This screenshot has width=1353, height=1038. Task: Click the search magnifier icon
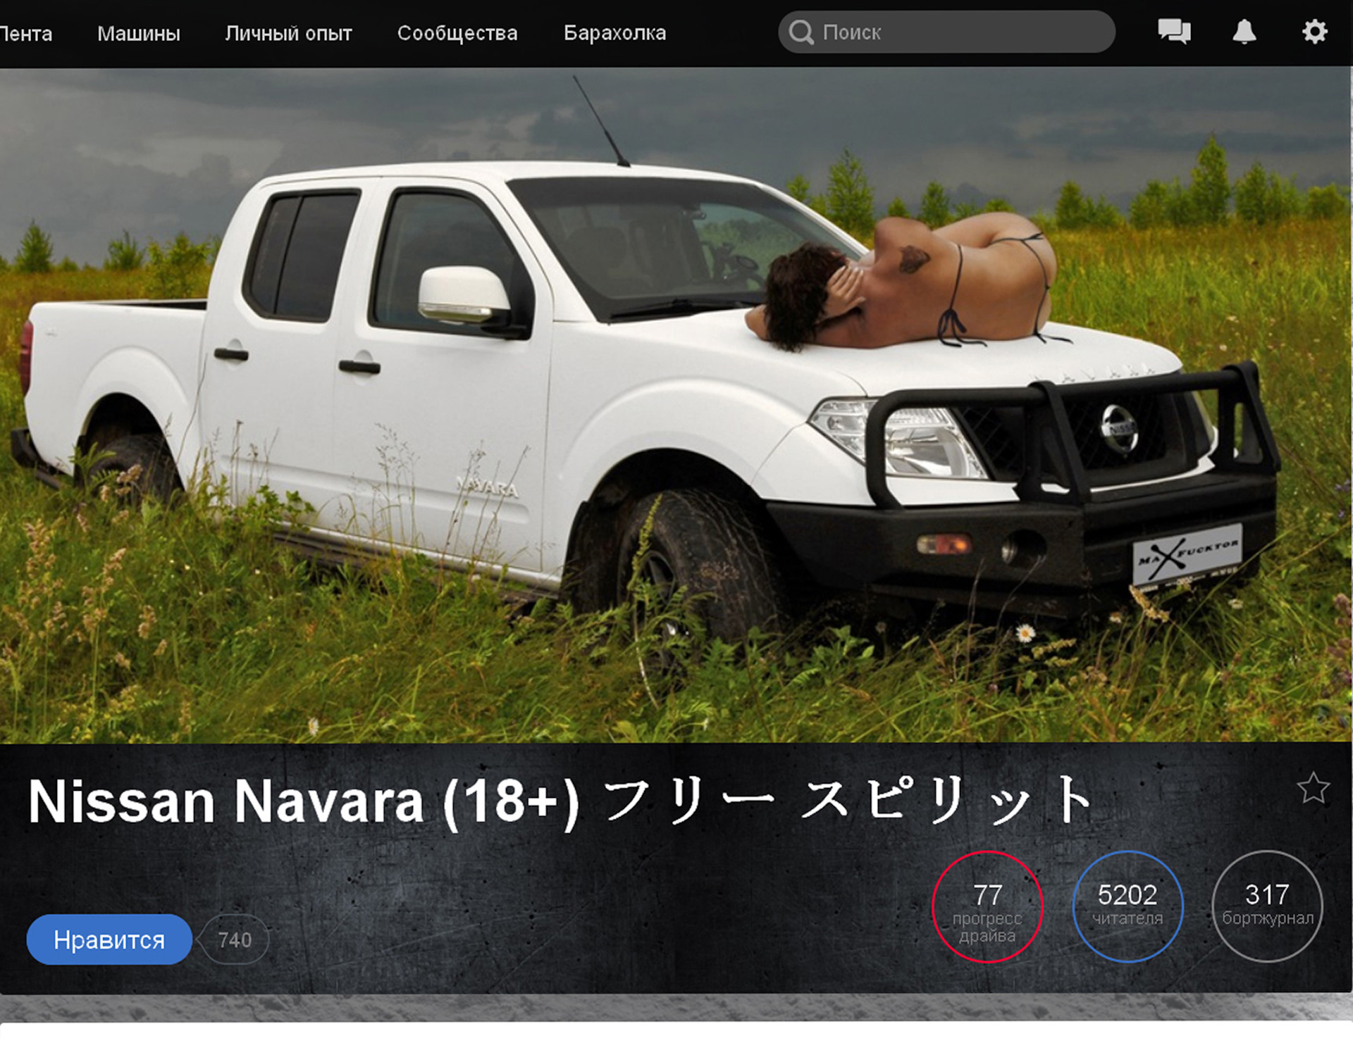pos(801,32)
